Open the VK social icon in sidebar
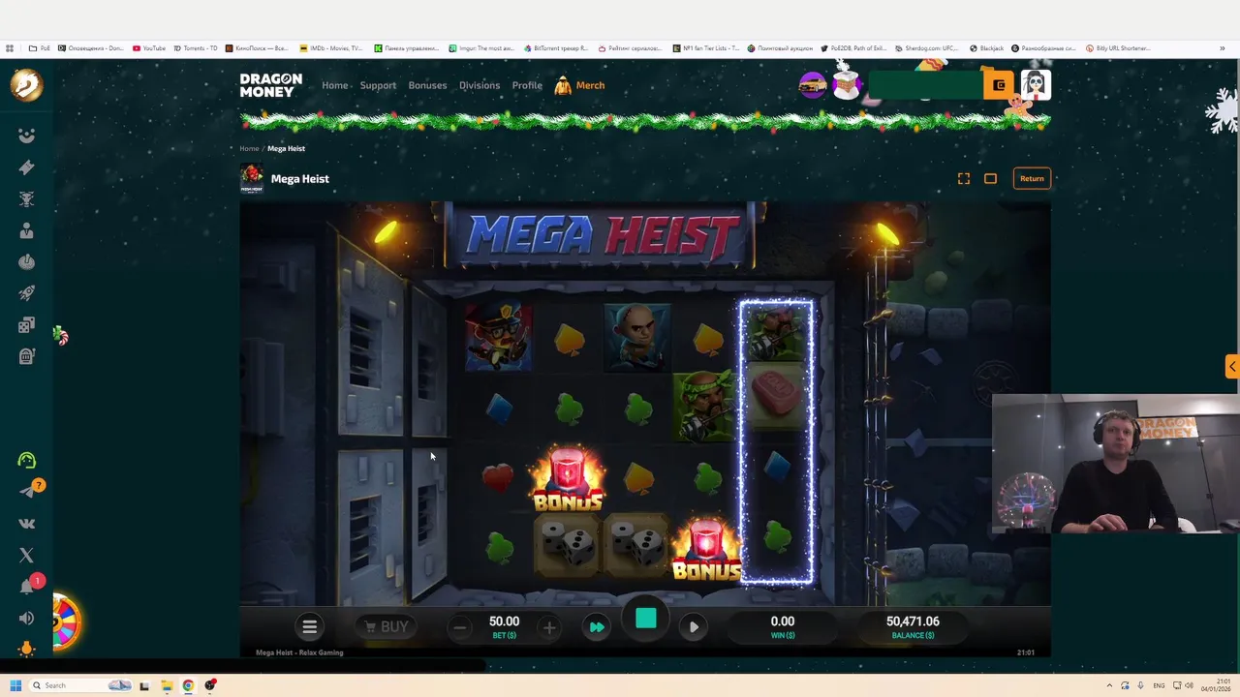This screenshot has height=697, width=1240. coord(26,524)
